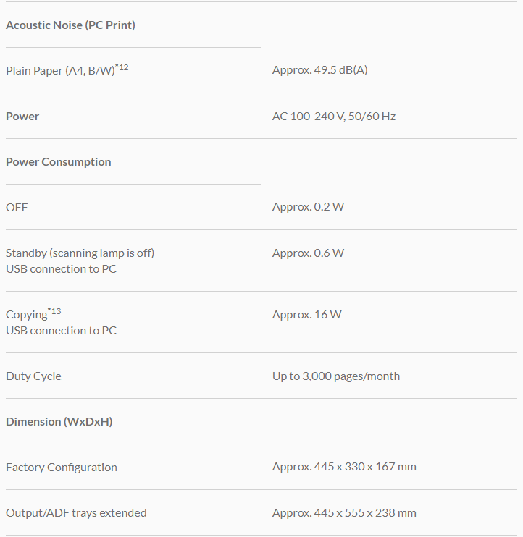Click the Dimension (WxDxH) heading
Screen dimensions: 523x537
point(59,422)
